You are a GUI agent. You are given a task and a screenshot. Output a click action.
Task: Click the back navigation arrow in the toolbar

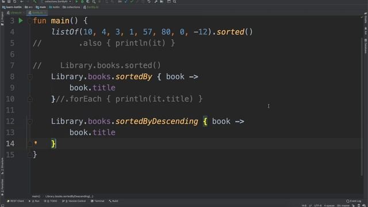pos(22,2)
